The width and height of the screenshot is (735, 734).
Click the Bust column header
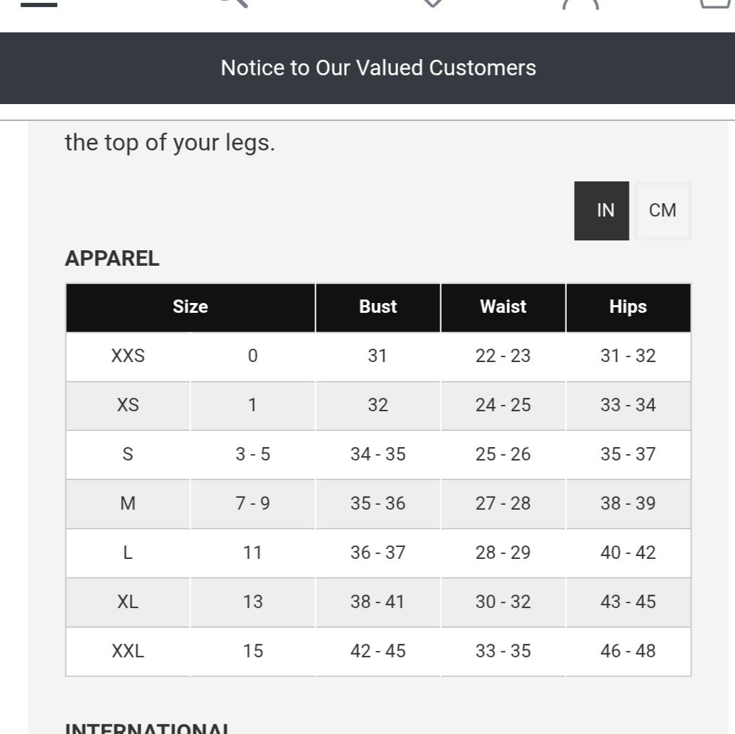tap(378, 307)
